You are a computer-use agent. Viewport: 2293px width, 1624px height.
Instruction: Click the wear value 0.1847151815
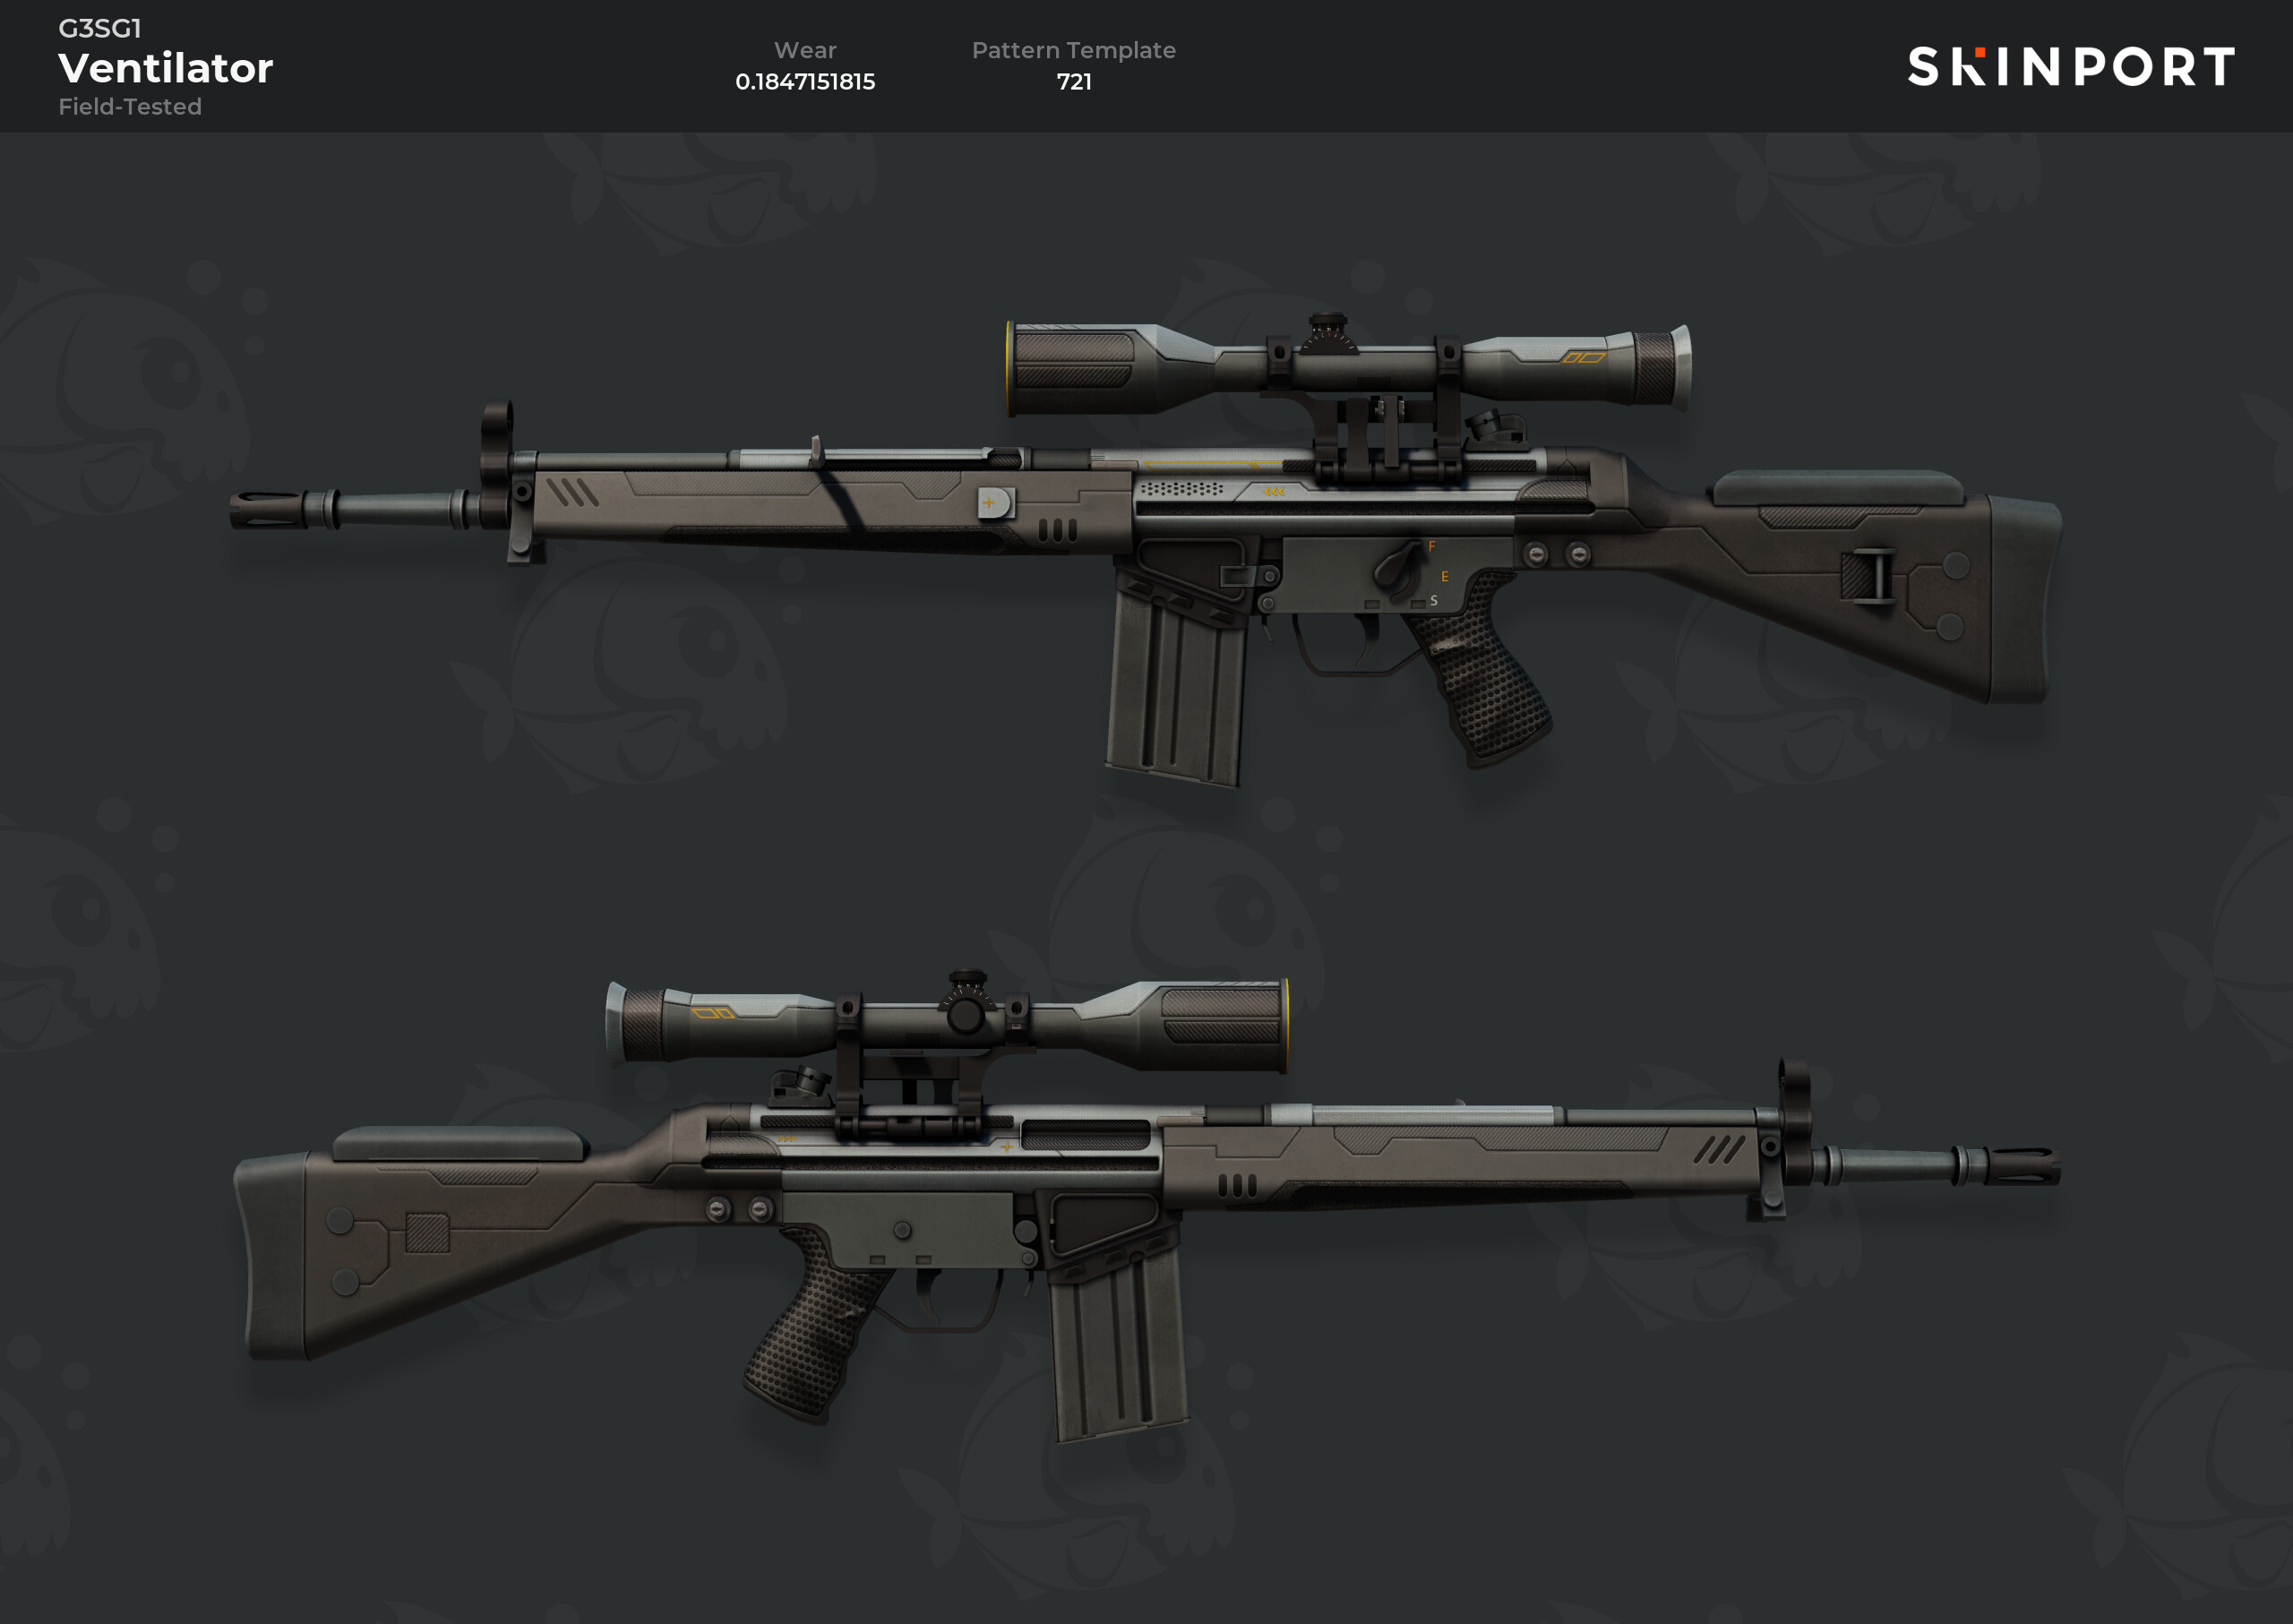click(x=805, y=82)
